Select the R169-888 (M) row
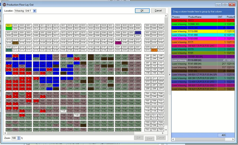This screenshot has height=145, width=238. click(203, 67)
